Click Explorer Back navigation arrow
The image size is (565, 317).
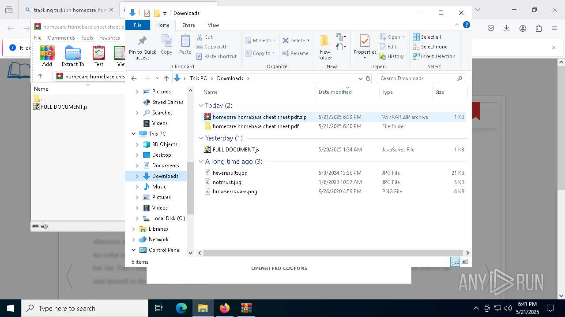(x=134, y=78)
